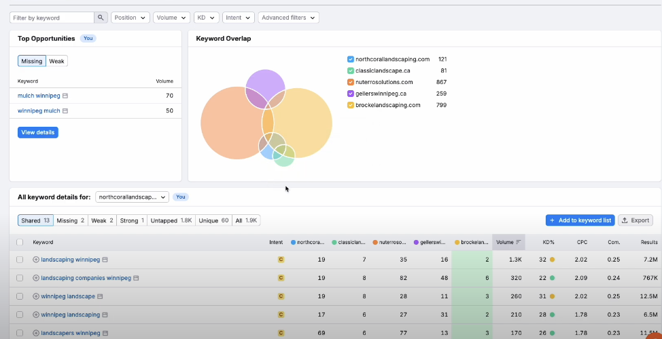Viewport: 662px width, 339px height.
Task: Click SERP icon next to mulch winnipeg
Action: pos(65,96)
